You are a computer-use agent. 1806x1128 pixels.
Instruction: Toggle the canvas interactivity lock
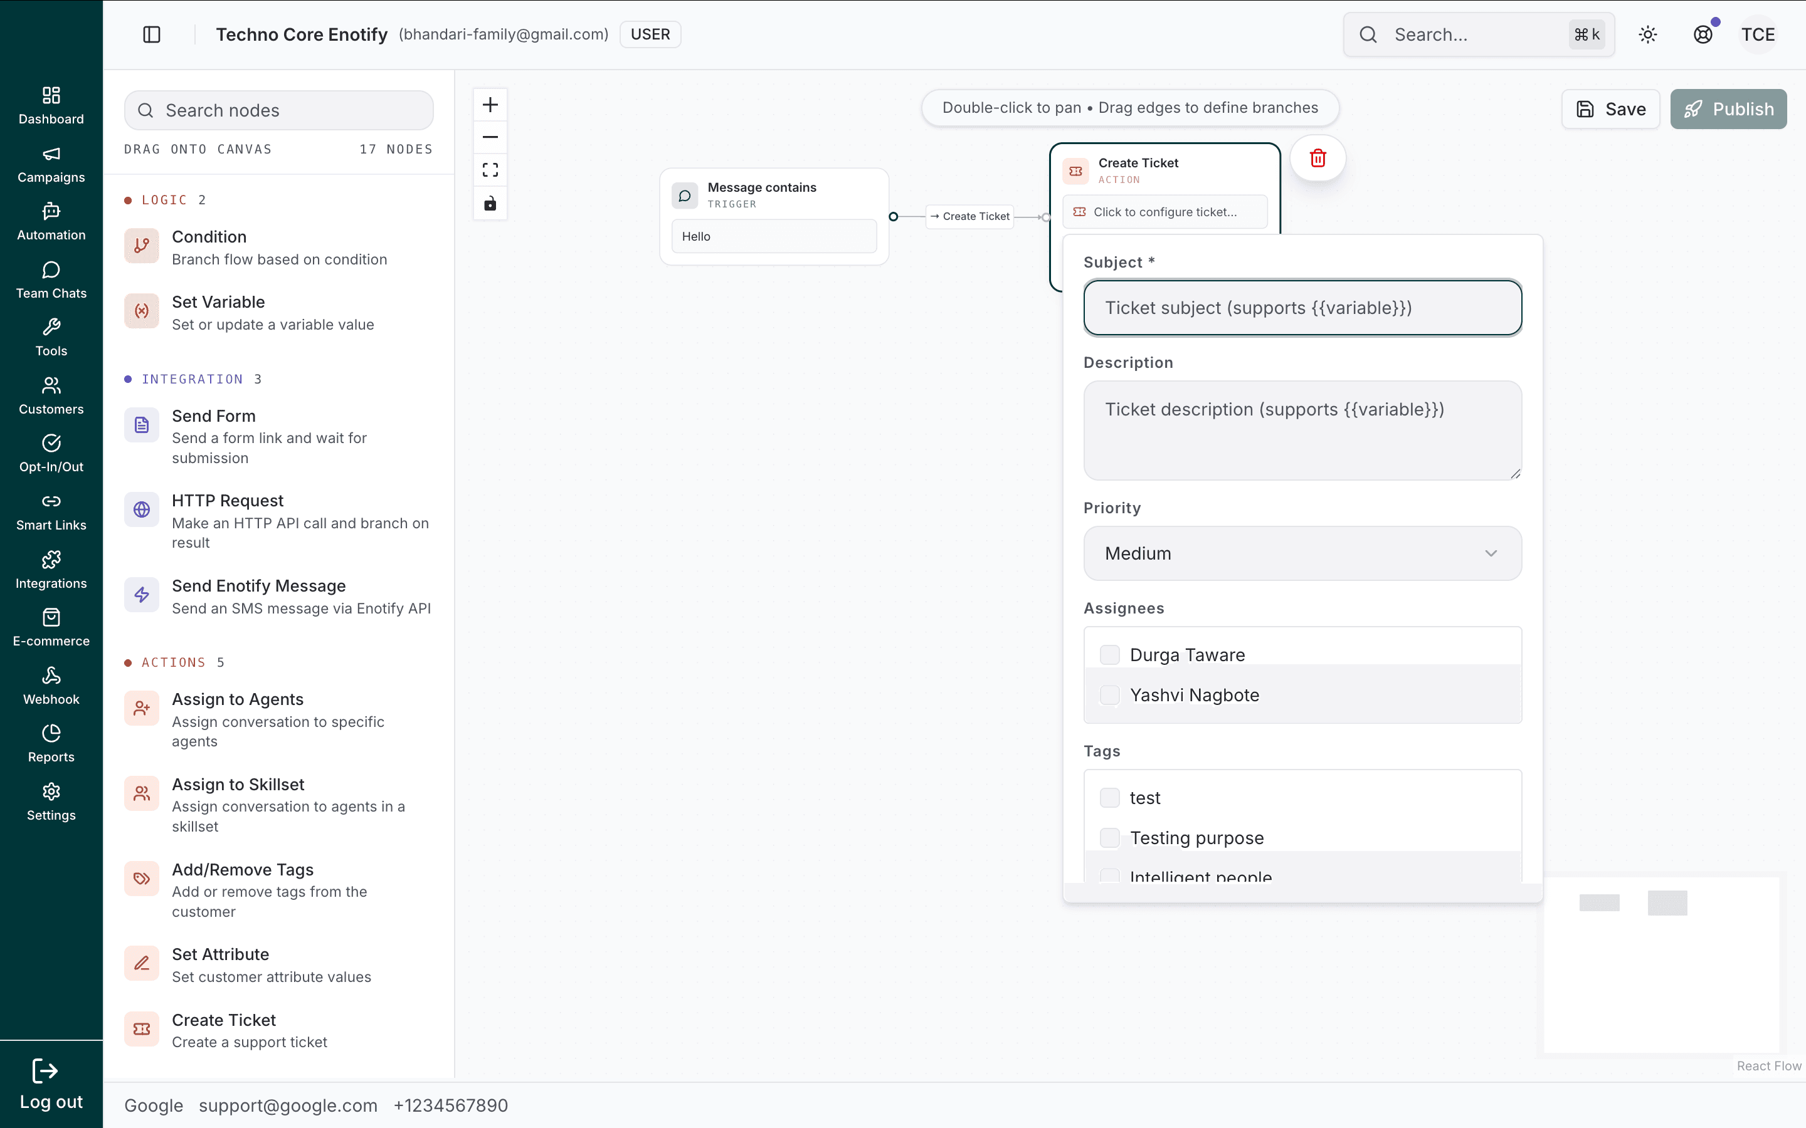pyautogui.click(x=490, y=203)
